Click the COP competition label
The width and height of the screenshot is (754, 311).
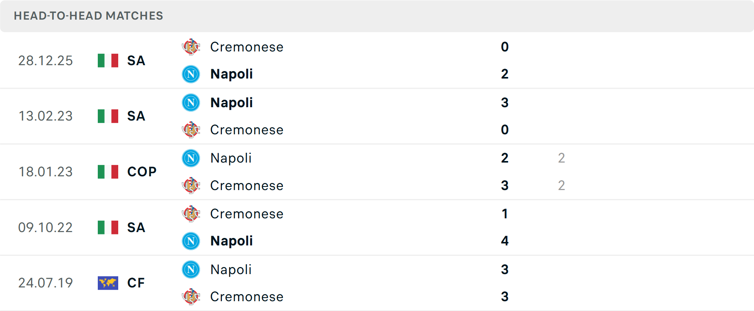pos(141,172)
